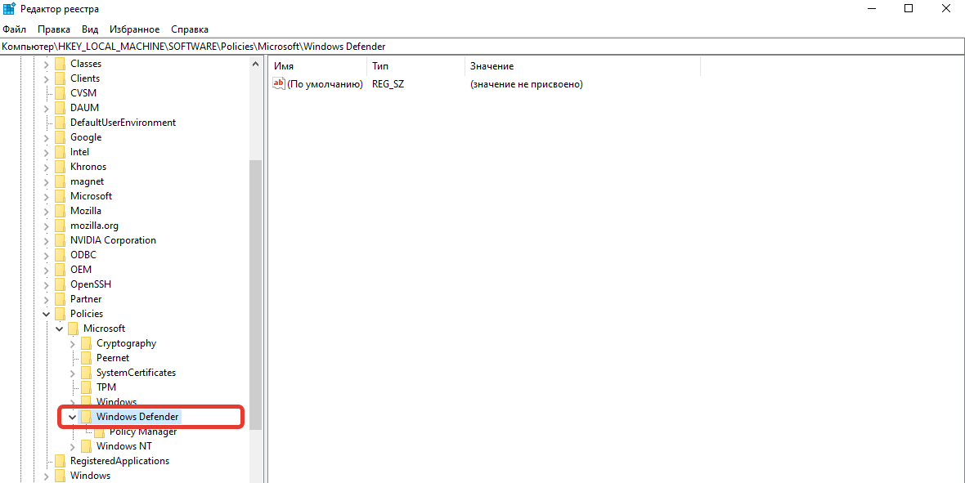Open the Справка menu
965x483 pixels.
[x=190, y=29]
